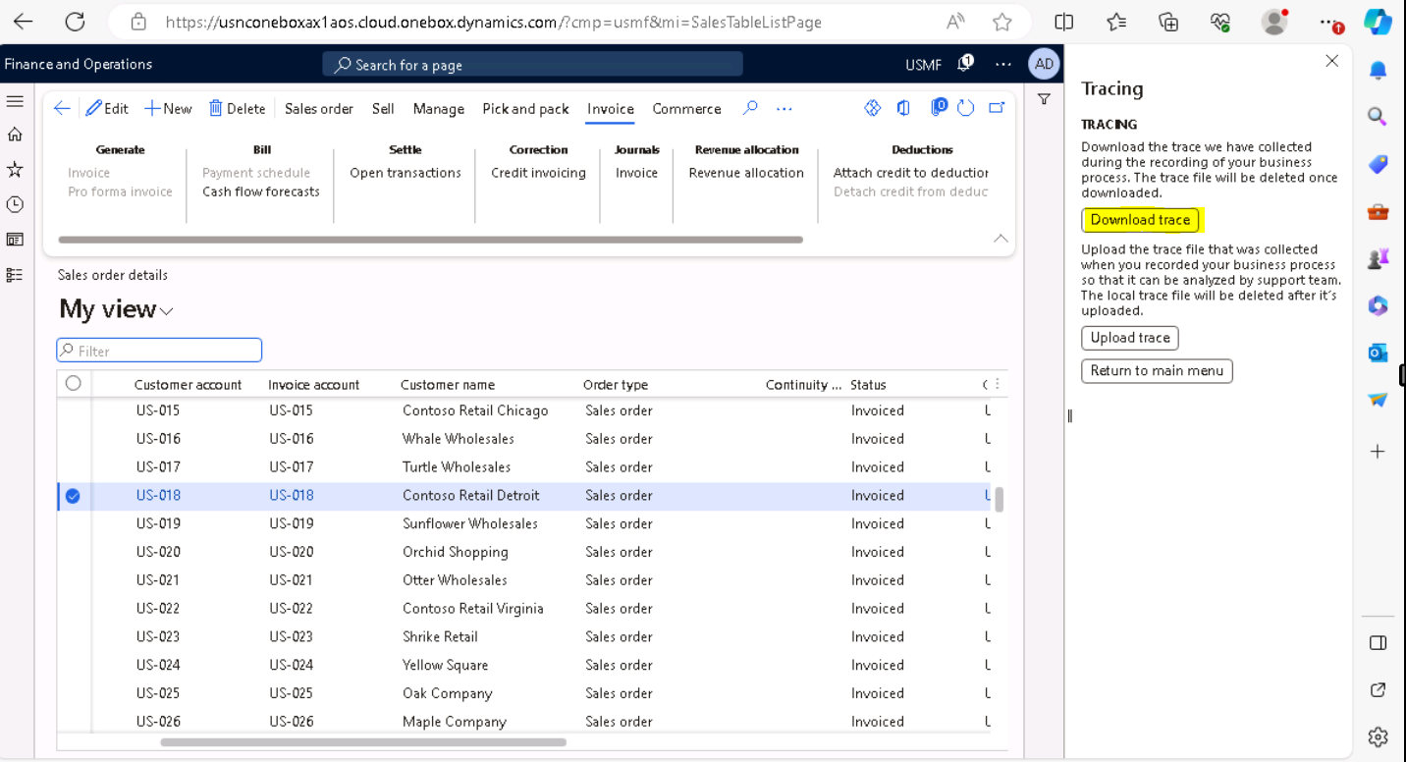Sort by the Status column header
Screen dimensions: 1406x762
click(868, 385)
